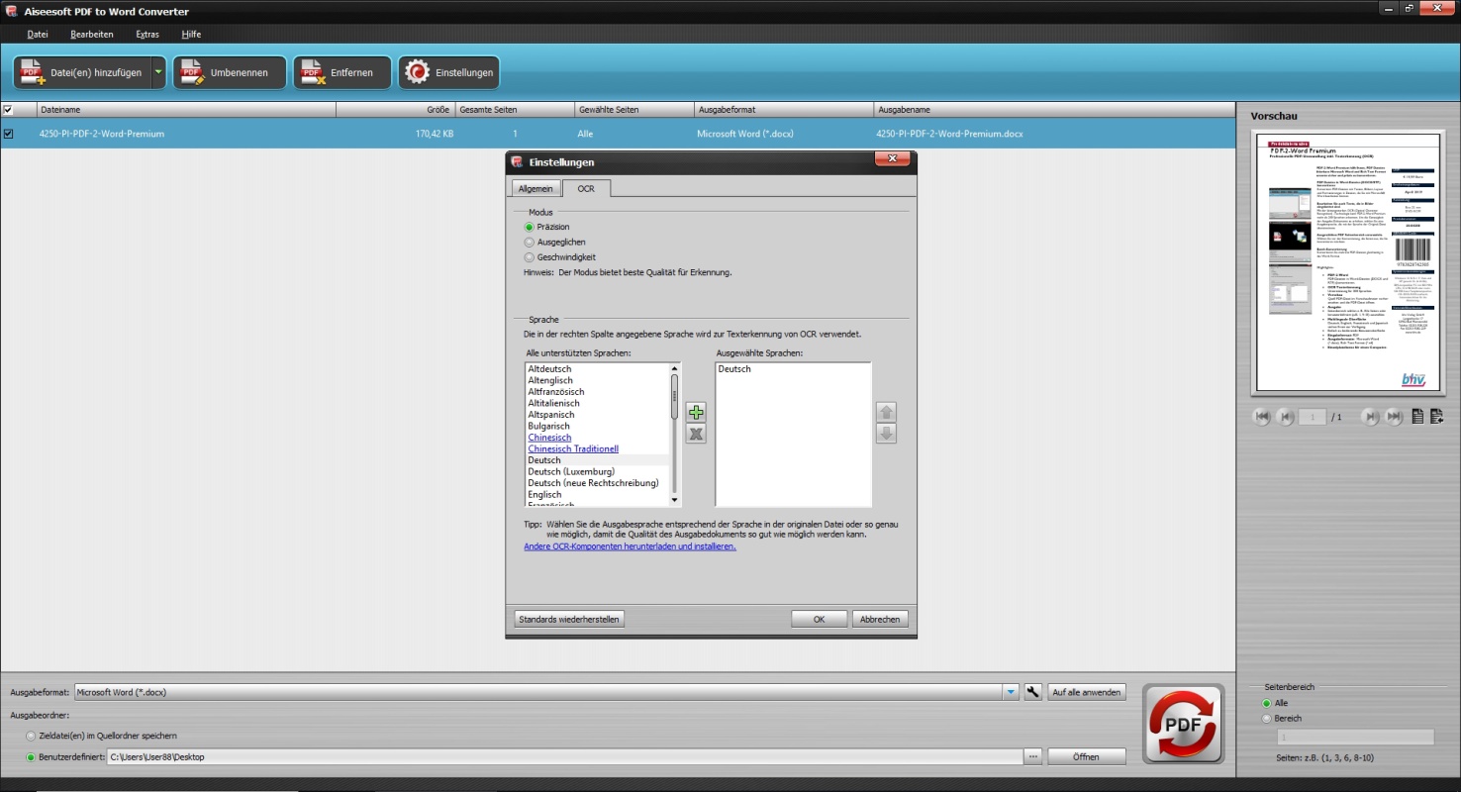Browse output folder with the ellipsis button

pyautogui.click(x=1033, y=756)
